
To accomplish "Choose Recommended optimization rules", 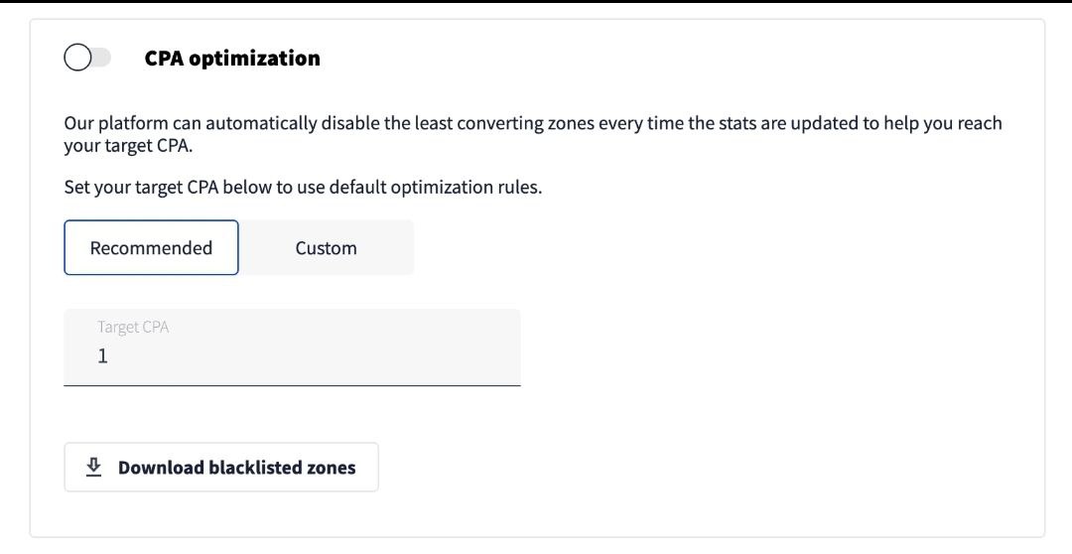I will pos(151,247).
